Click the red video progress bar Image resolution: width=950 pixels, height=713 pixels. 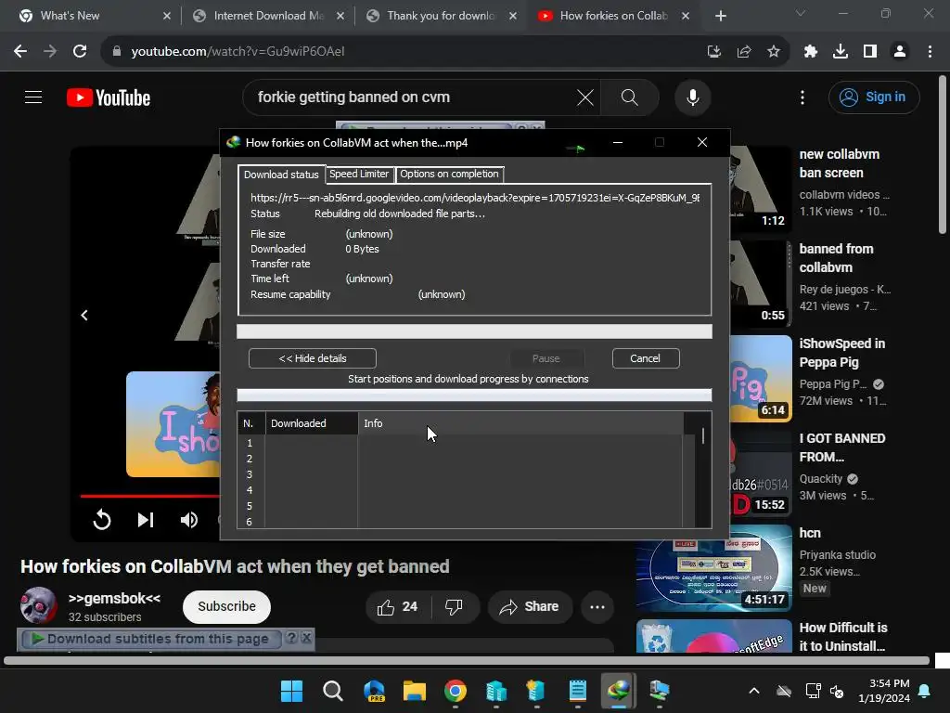(x=149, y=496)
